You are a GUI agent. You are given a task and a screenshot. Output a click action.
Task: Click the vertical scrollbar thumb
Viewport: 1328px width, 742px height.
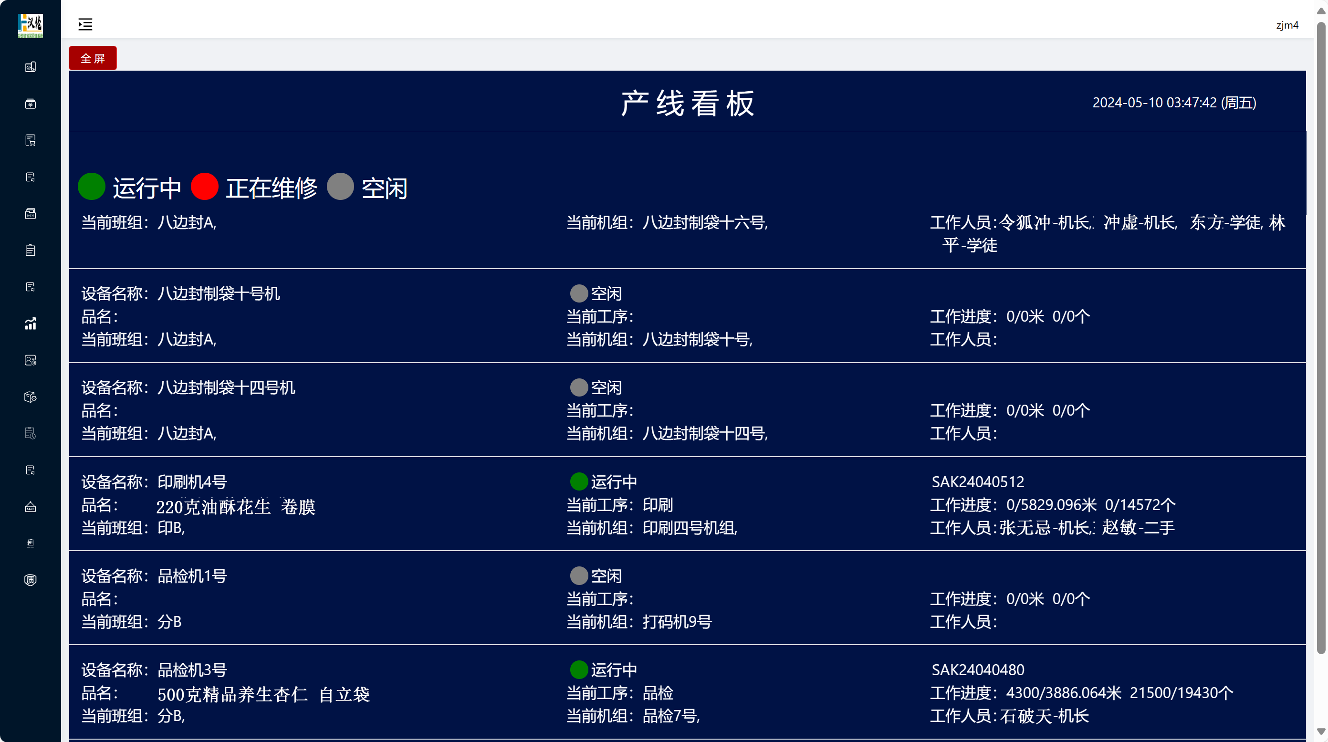[1321, 338]
